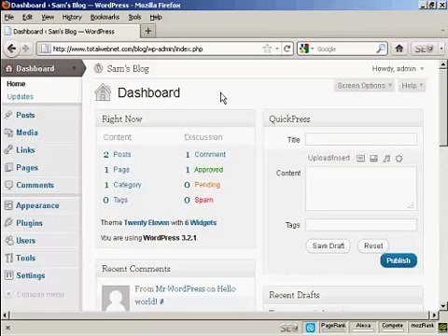448x336 pixels.
Task: Reload the page with the refresh icon
Action: [x=287, y=49]
